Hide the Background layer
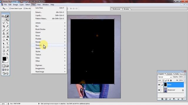The image size is (188, 105). (159, 90)
